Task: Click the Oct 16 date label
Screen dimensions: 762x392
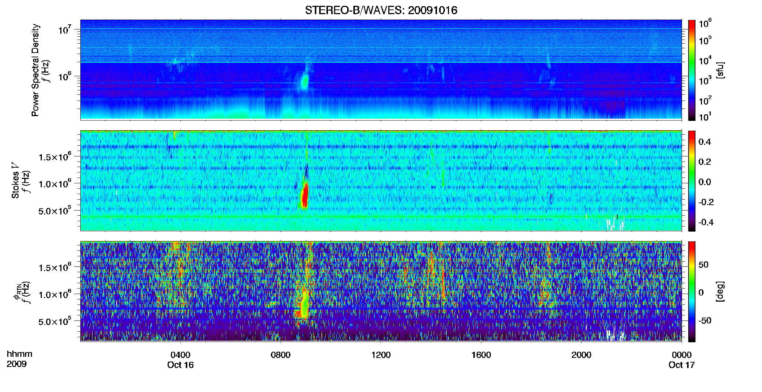Action: (x=180, y=365)
